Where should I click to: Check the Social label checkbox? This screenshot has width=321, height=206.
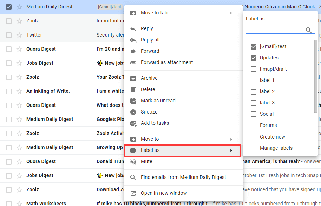click(254, 114)
